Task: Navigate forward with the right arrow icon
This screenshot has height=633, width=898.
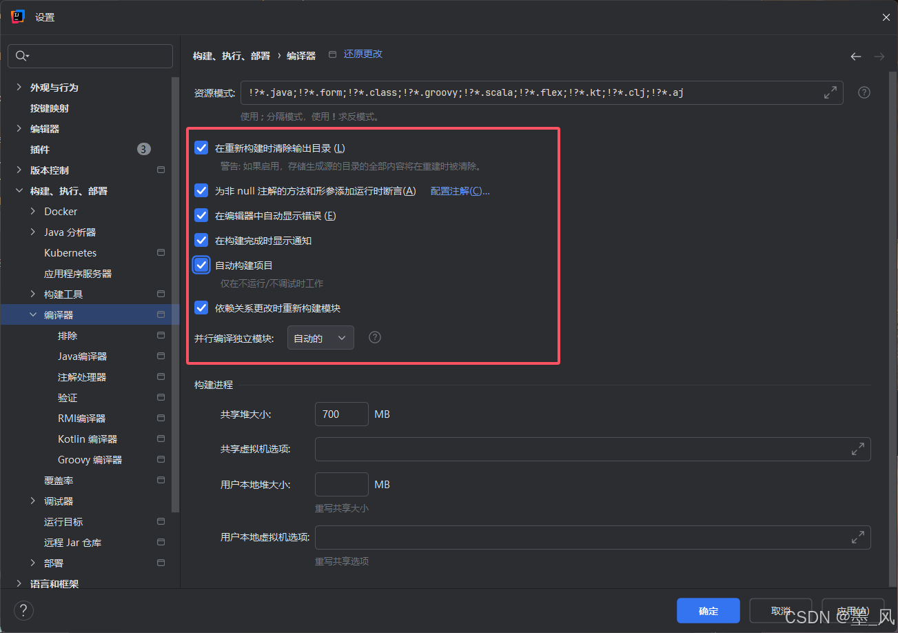Action: (878, 57)
